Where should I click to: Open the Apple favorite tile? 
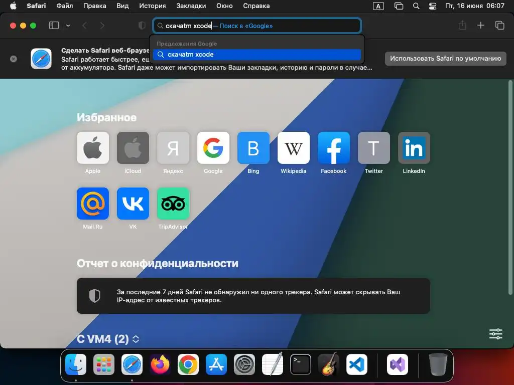[x=93, y=148]
